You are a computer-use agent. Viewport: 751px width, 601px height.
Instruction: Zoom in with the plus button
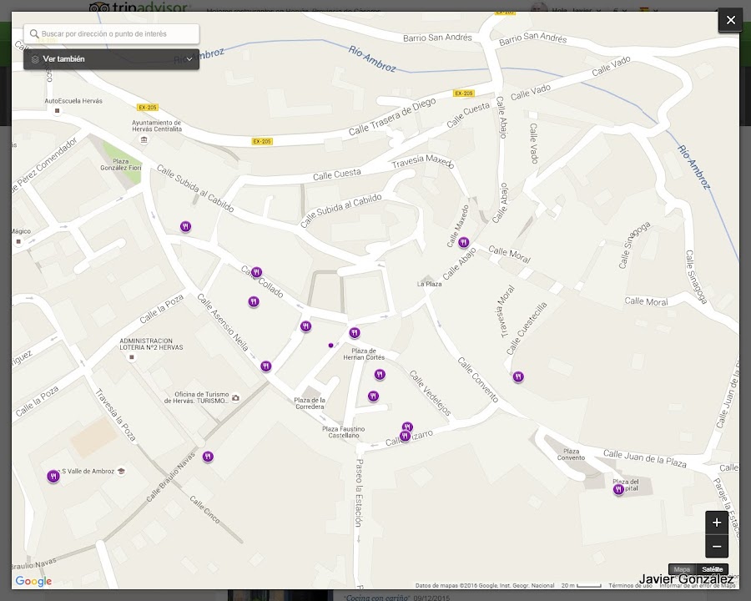(717, 523)
